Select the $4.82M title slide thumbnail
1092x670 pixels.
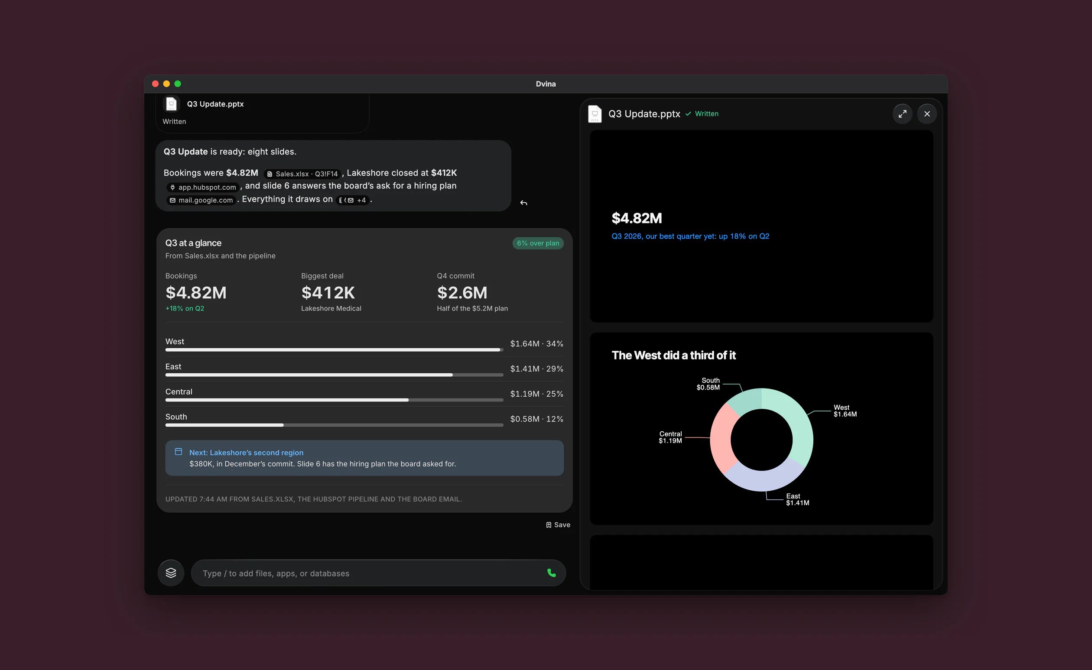[761, 226]
